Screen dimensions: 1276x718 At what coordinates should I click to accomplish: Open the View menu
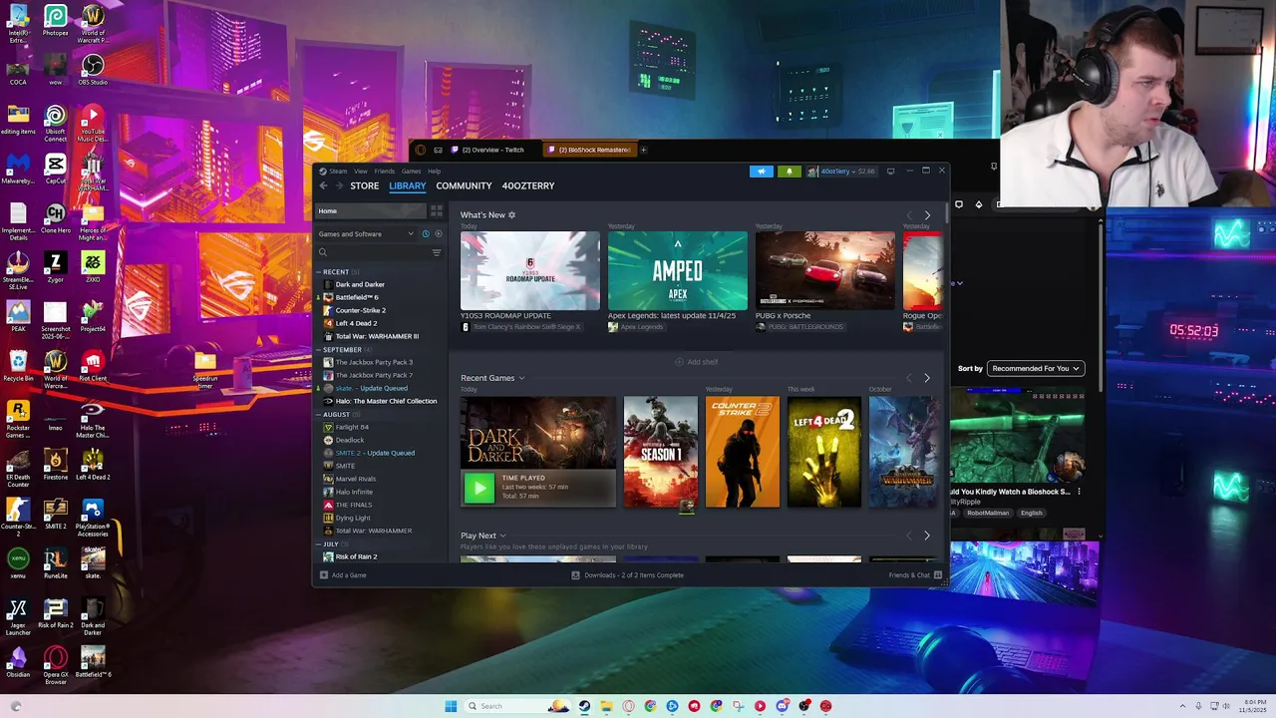[361, 171]
